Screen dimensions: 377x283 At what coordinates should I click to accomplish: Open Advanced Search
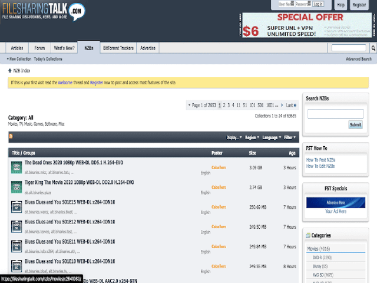click(x=359, y=59)
